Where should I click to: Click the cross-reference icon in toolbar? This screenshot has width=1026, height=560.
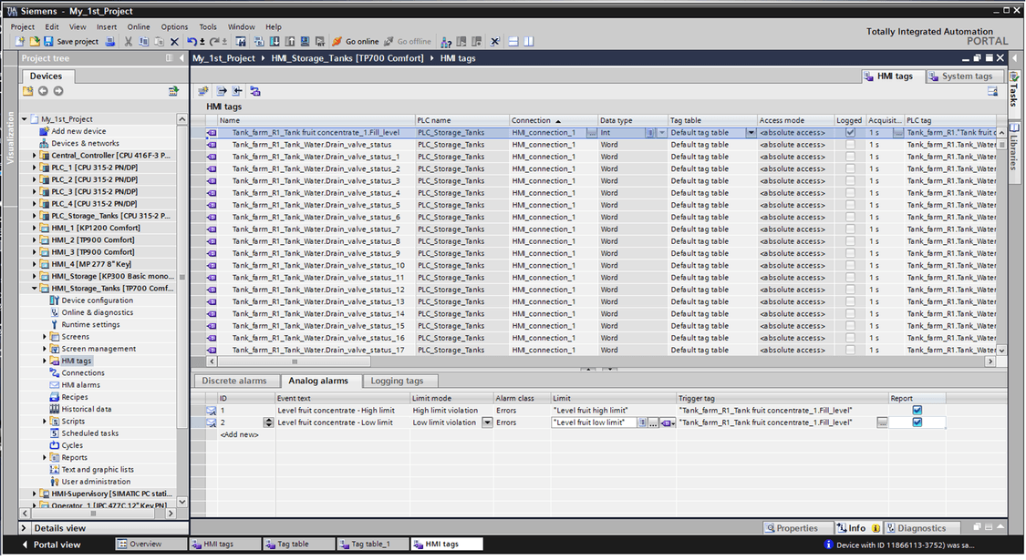click(x=494, y=41)
